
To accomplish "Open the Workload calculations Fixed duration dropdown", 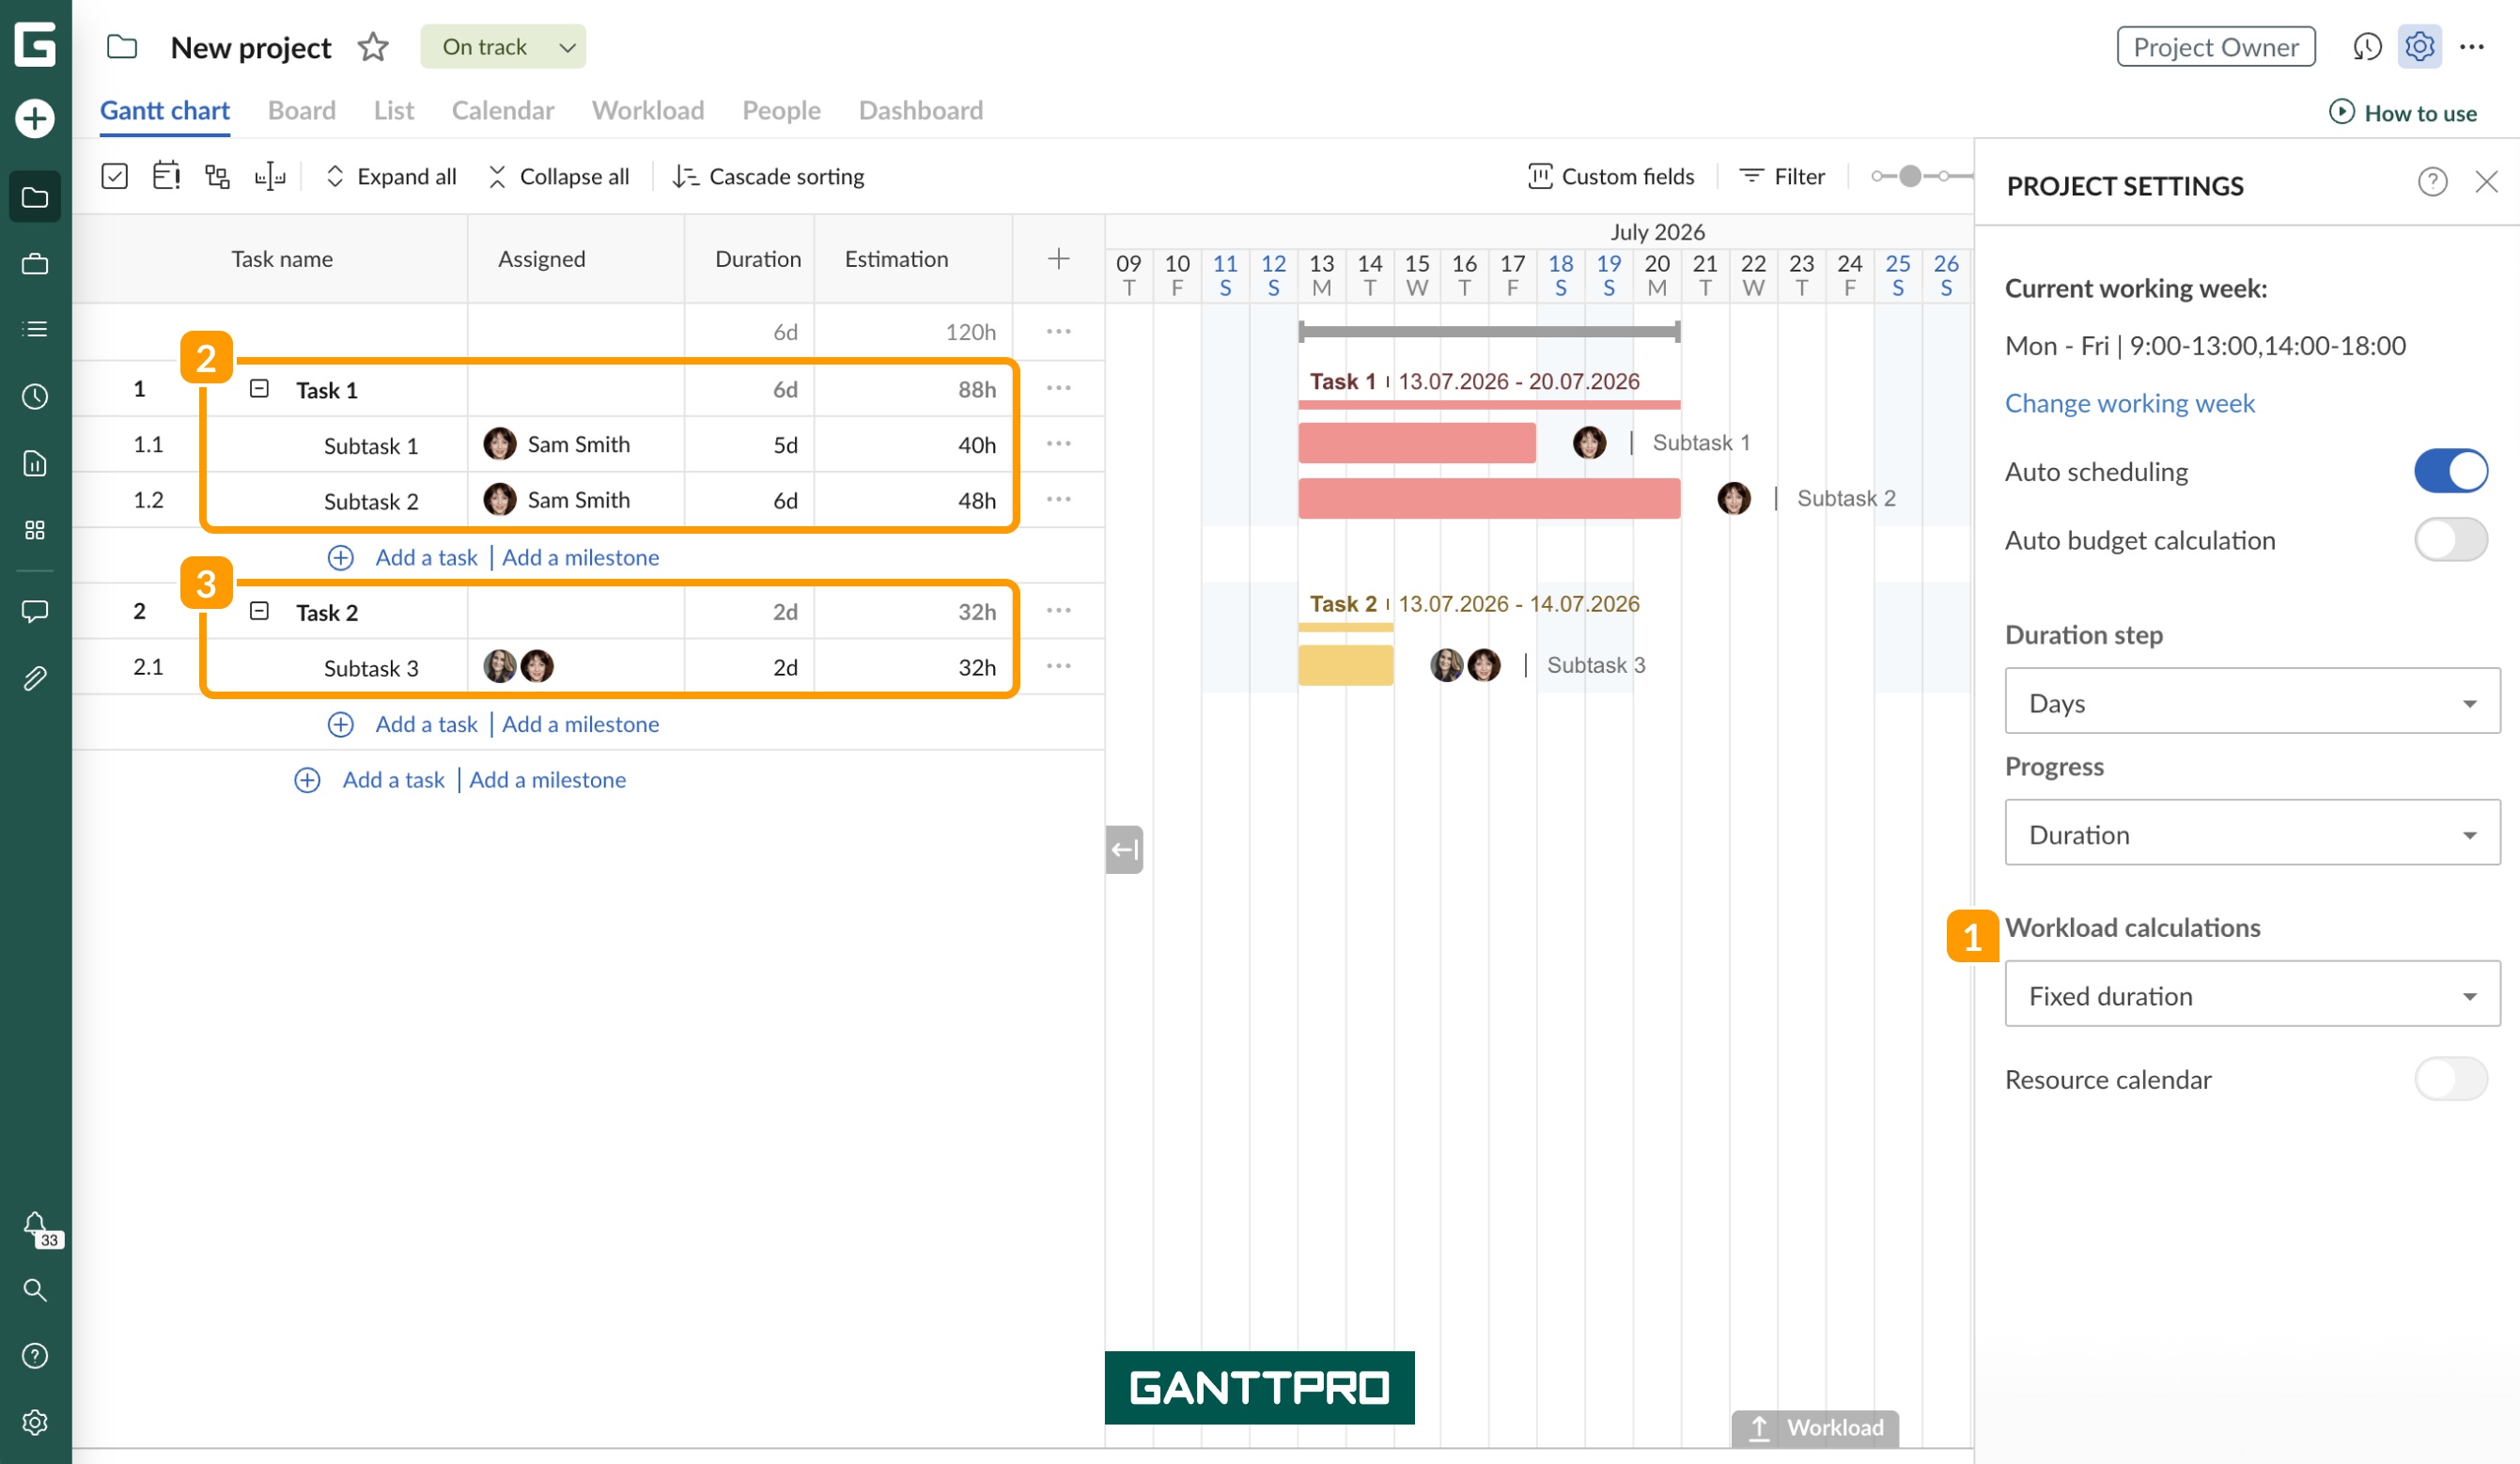I will coord(2252,995).
